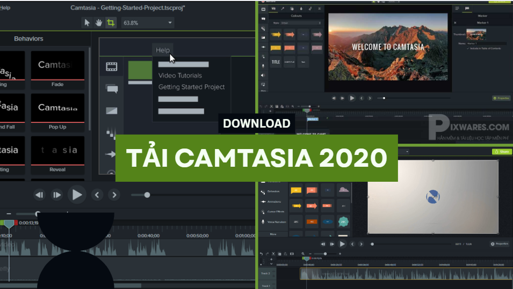This screenshot has width=513, height=289.
Task: Click the green Share button
Action: tap(502, 152)
